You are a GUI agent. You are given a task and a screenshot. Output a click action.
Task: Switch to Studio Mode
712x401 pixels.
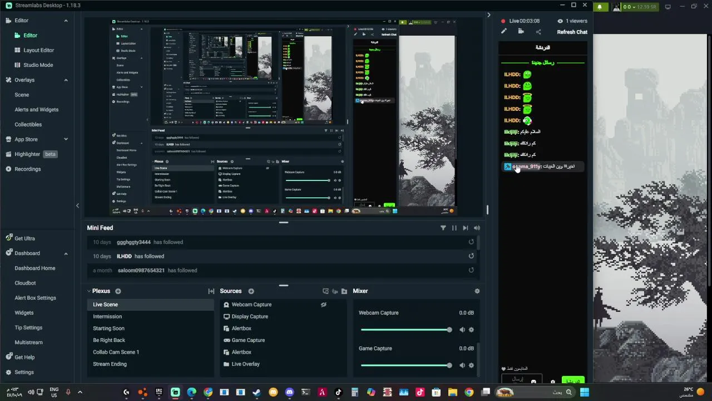pyautogui.click(x=38, y=65)
